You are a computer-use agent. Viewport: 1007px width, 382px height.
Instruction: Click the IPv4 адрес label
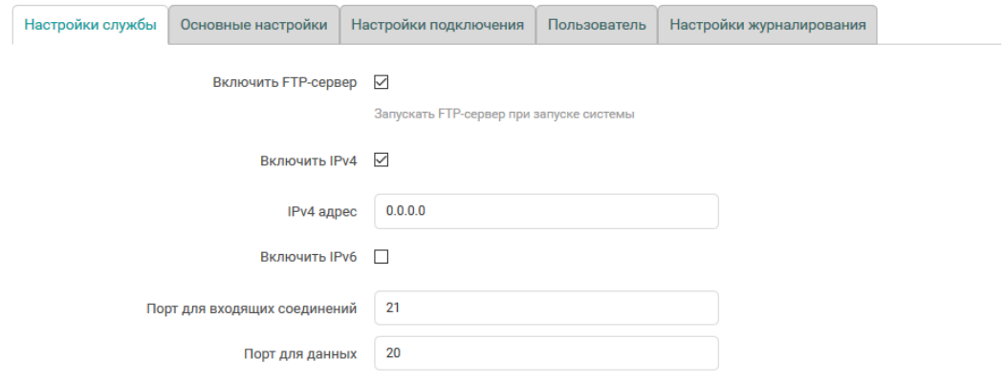pos(315,211)
